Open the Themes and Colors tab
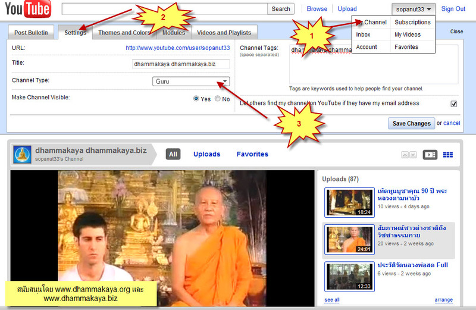 pos(124,33)
